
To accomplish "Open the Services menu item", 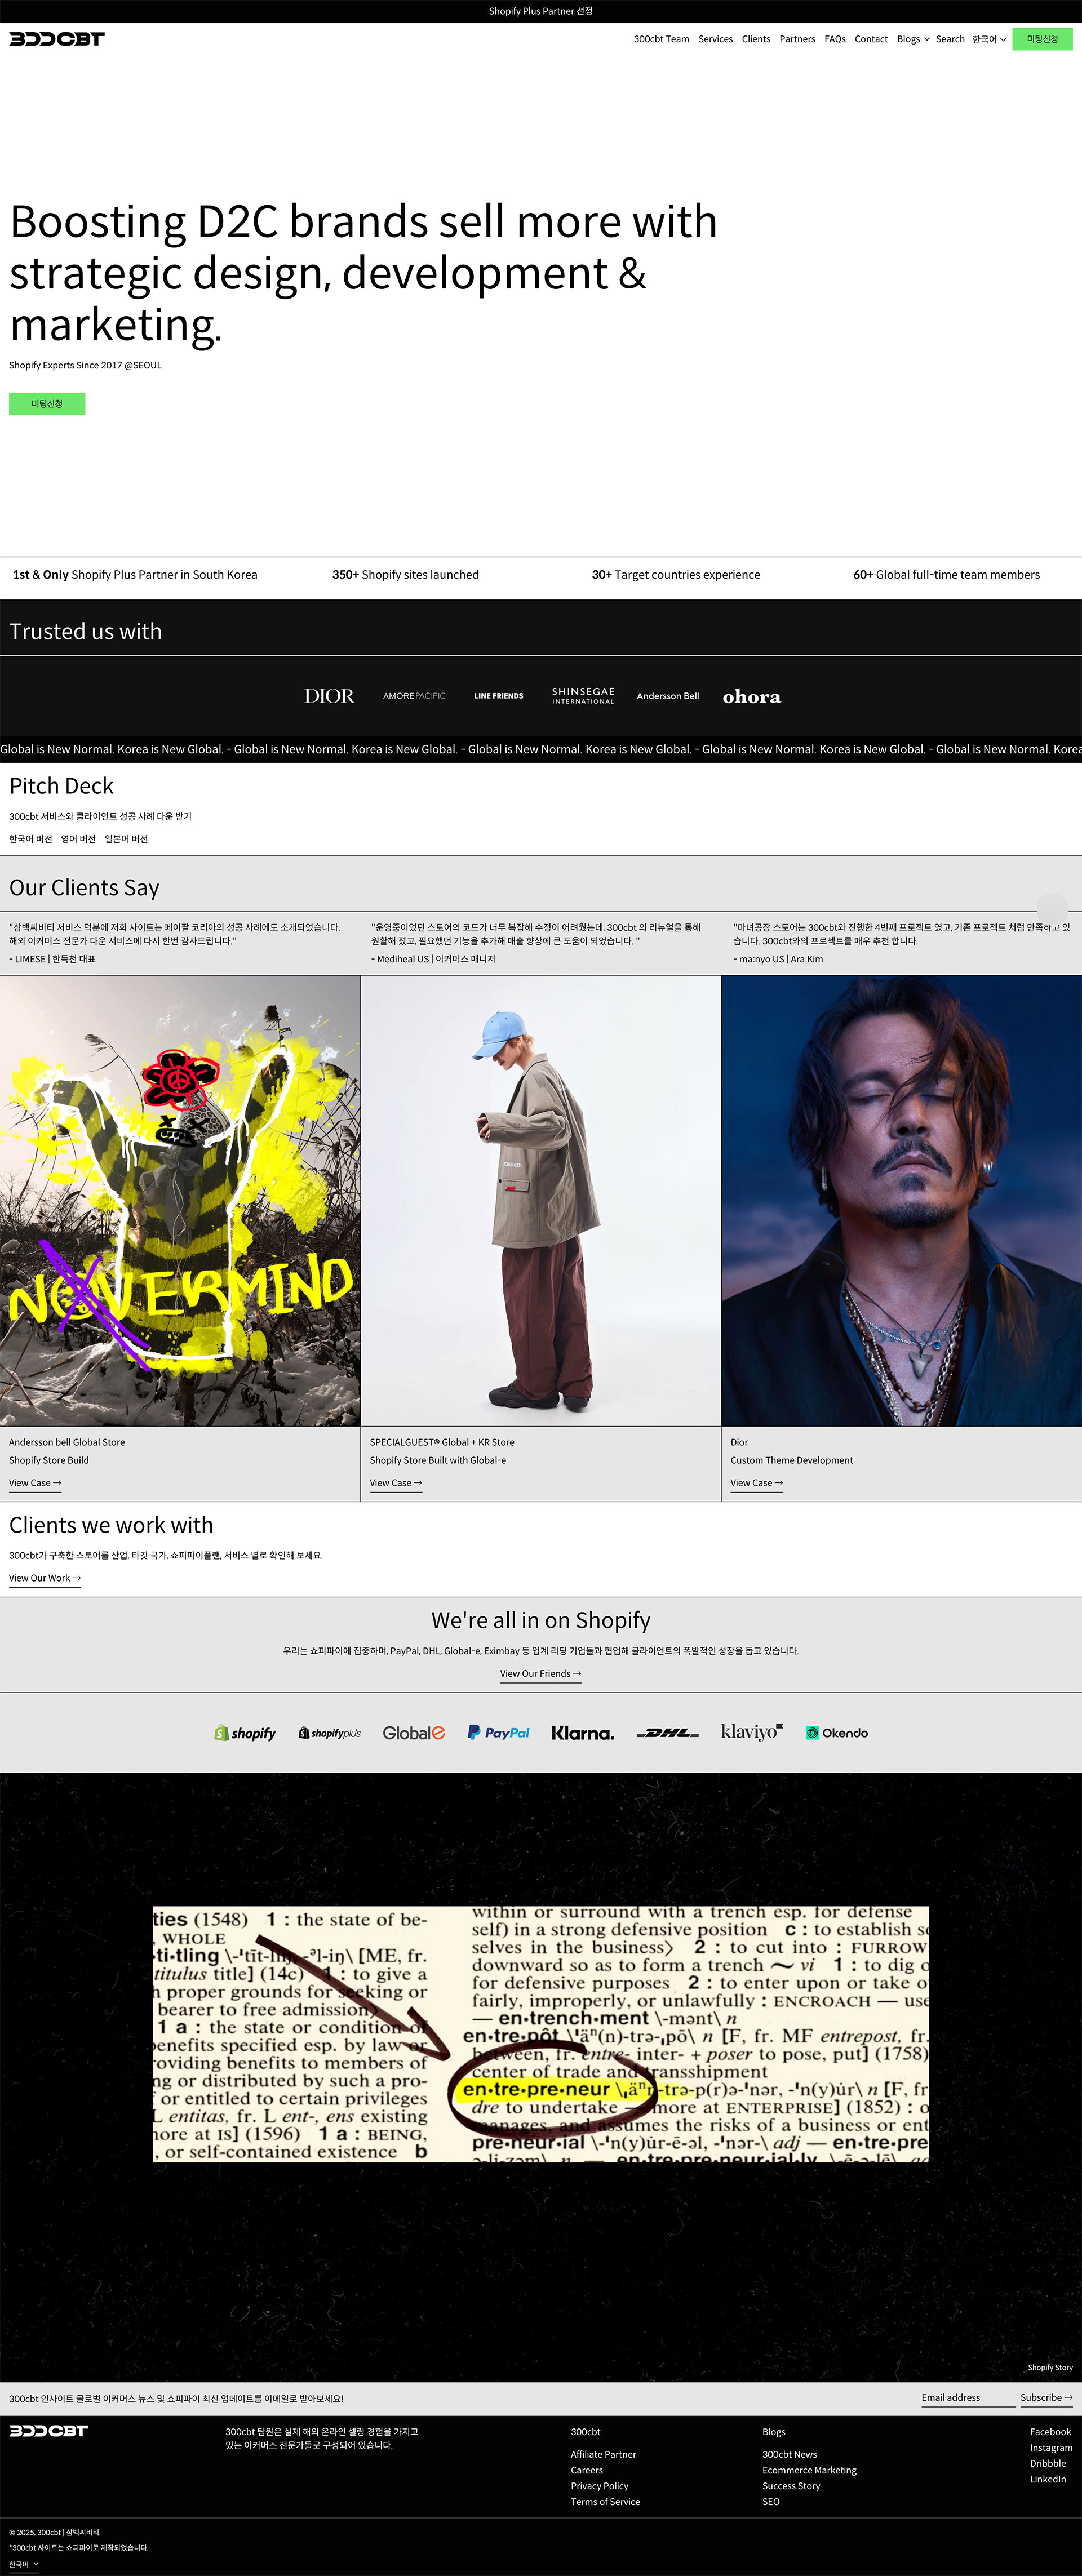I will click(715, 39).
